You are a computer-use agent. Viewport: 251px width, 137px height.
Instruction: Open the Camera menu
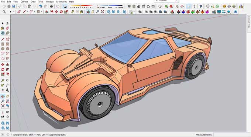click(24, 1)
